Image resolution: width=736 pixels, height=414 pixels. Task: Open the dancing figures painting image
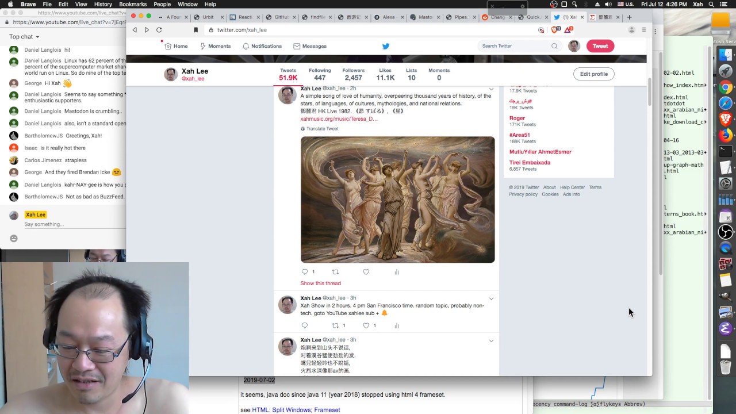[x=397, y=200]
